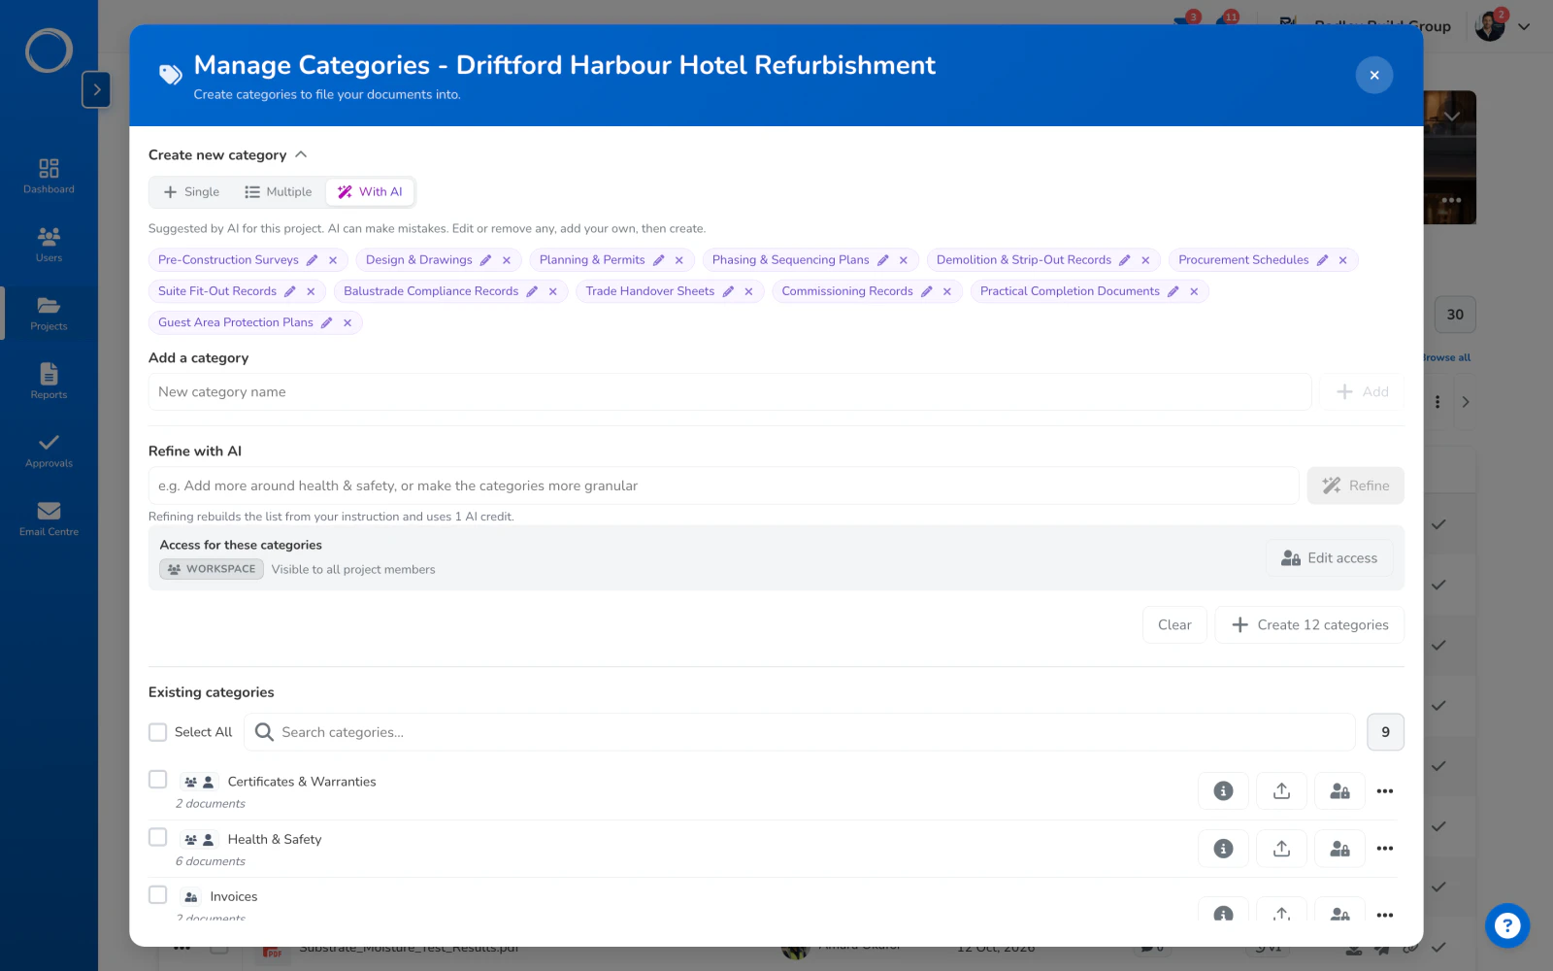
Task: Click the Edit access button
Action: click(x=1329, y=558)
